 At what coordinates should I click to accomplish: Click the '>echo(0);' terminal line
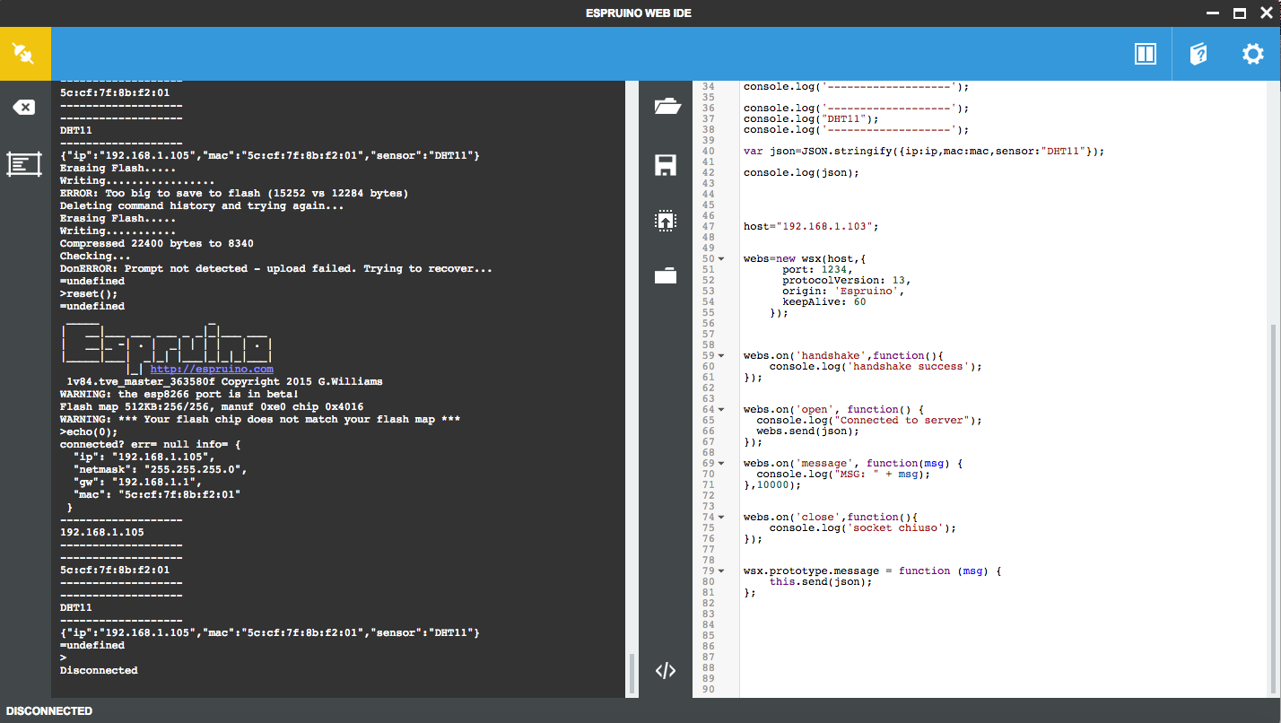click(x=89, y=431)
